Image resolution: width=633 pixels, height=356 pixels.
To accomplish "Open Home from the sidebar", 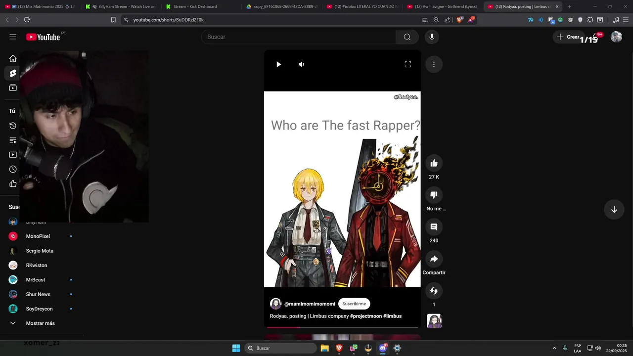I will pyautogui.click(x=13, y=59).
